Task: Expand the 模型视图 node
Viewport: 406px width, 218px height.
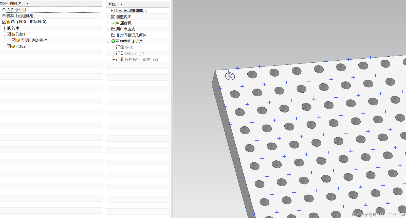Action: [x=109, y=17]
